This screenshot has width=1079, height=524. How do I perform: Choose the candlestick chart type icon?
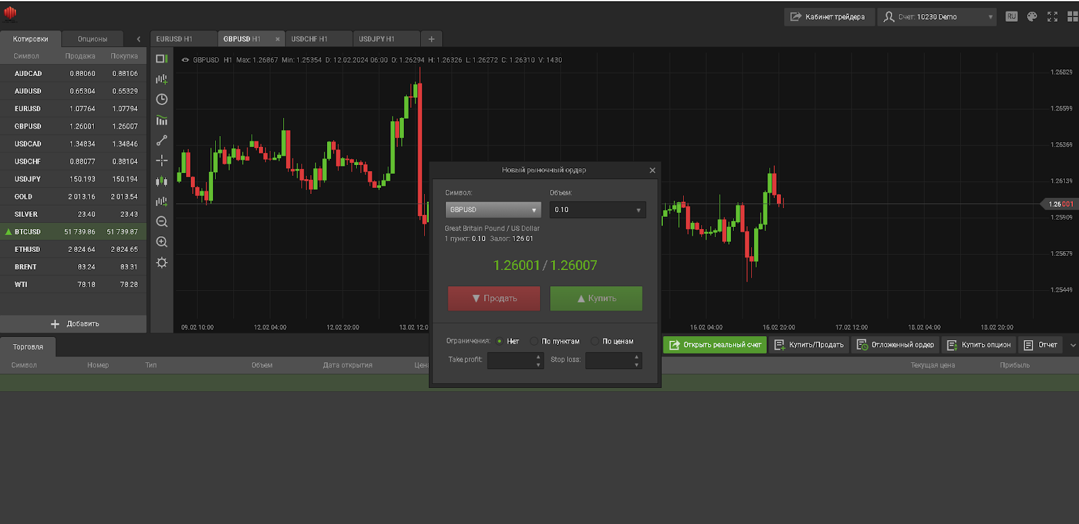[x=162, y=181]
